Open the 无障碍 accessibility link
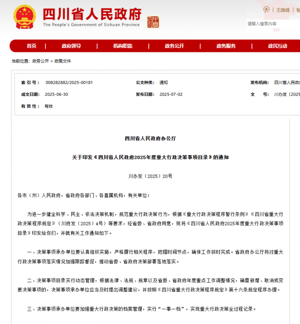This screenshot has width=300, height=324. click(x=283, y=10)
